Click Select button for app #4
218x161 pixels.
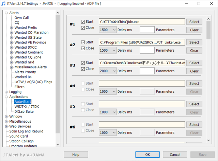[194, 84]
